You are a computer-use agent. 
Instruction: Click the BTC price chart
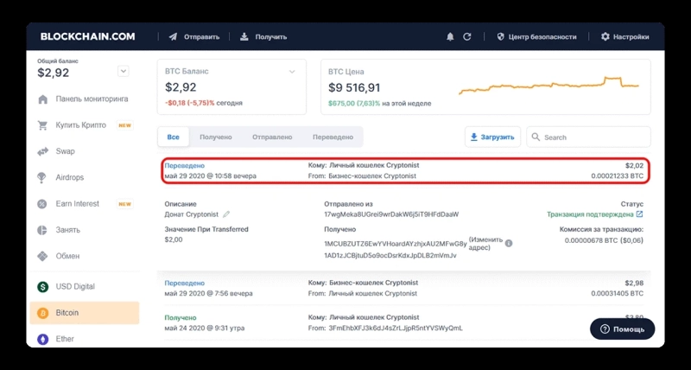point(548,86)
